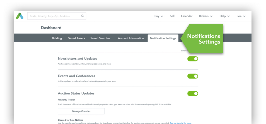Image resolution: width=266 pixels, height=124 pixels.
Task: Expand the Buy dropdown menu
Action: click(x=159, y=16)
